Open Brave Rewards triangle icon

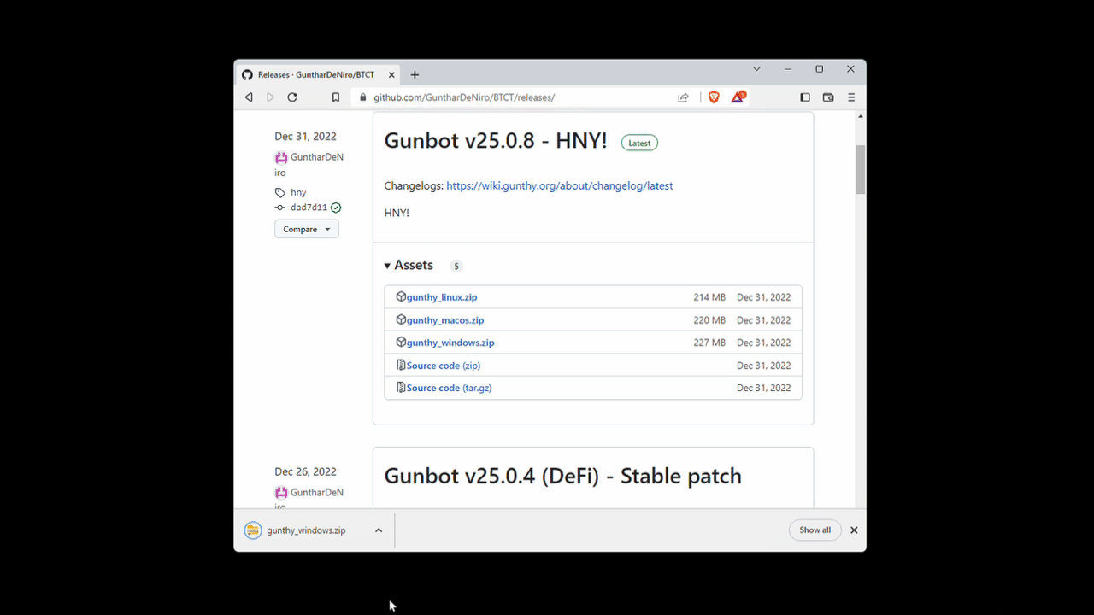[738, 97]
